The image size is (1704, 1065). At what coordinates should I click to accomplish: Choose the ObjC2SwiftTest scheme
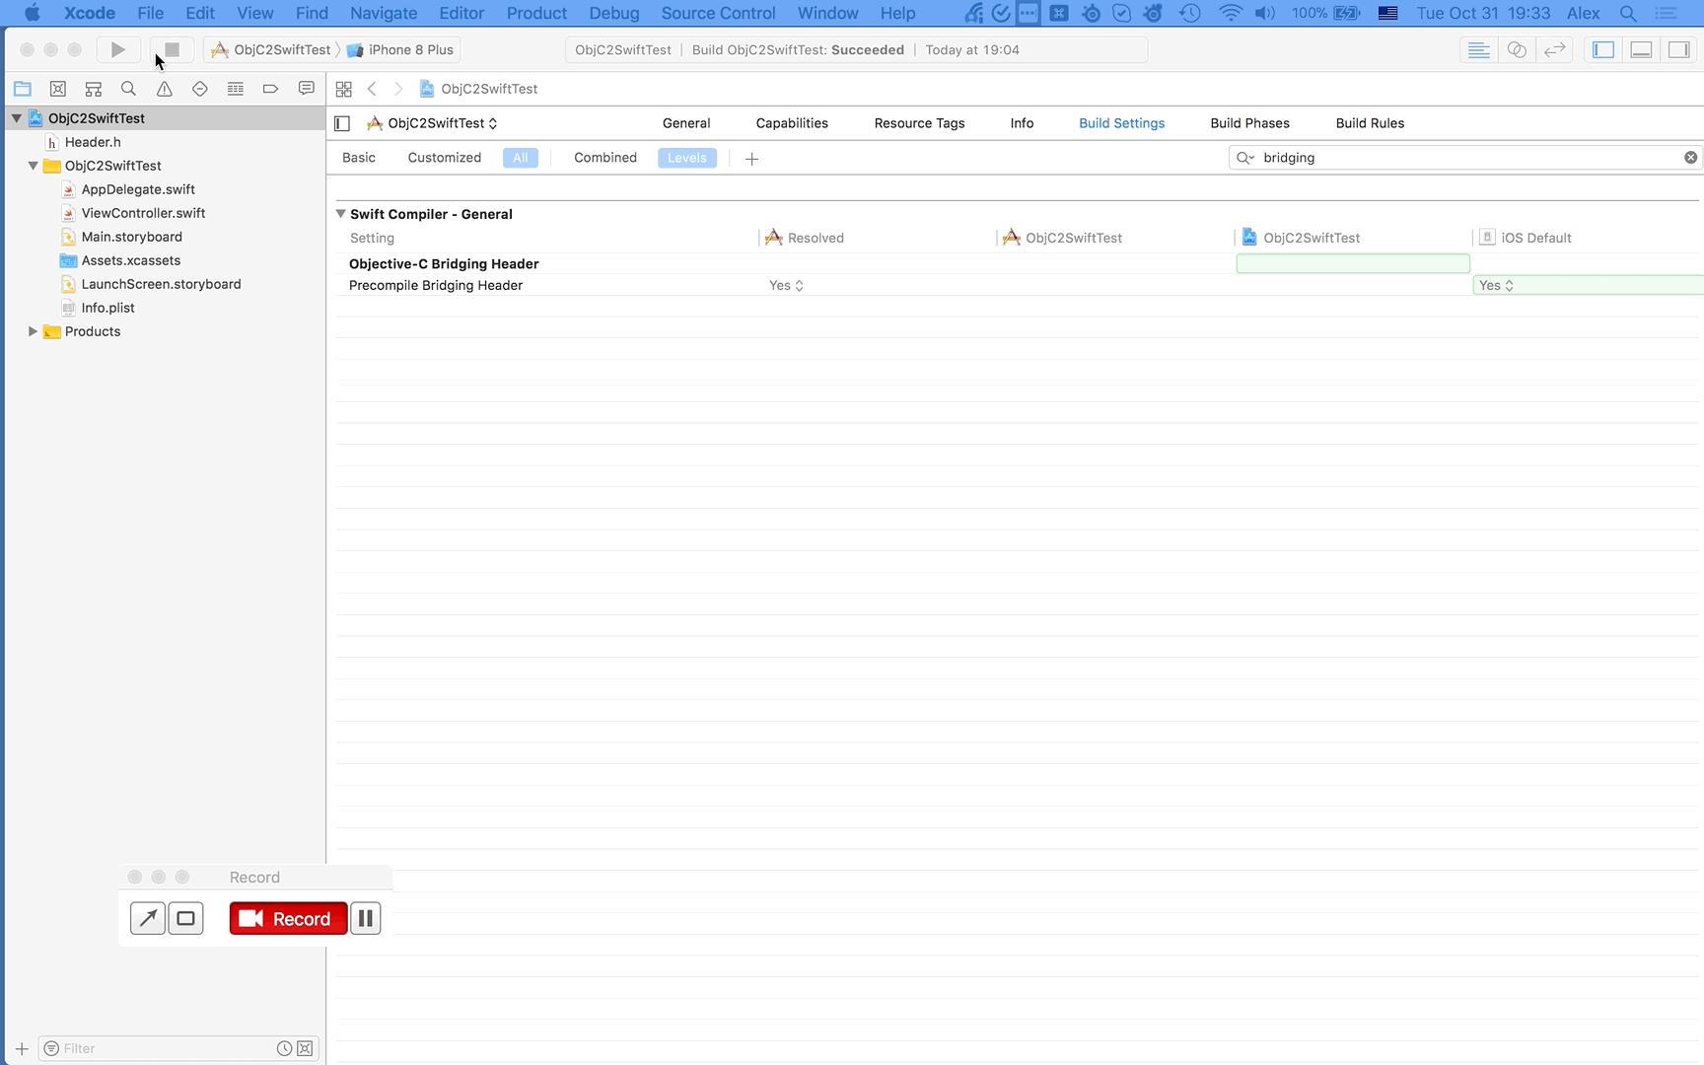point(271,49)
